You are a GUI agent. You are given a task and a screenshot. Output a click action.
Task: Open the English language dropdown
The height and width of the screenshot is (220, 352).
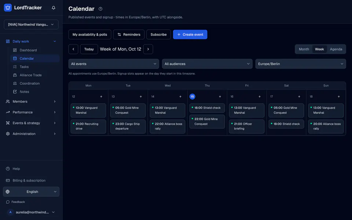click(31, 192)
